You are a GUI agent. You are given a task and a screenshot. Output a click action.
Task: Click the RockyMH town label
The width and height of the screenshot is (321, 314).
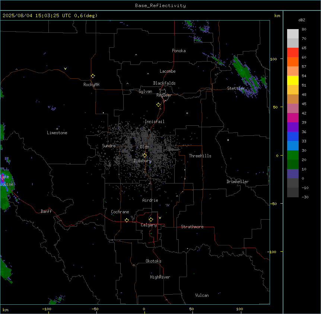91,85
